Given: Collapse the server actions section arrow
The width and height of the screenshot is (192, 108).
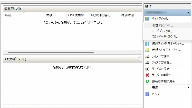Looking at the screenshot, I should [188, 13].
